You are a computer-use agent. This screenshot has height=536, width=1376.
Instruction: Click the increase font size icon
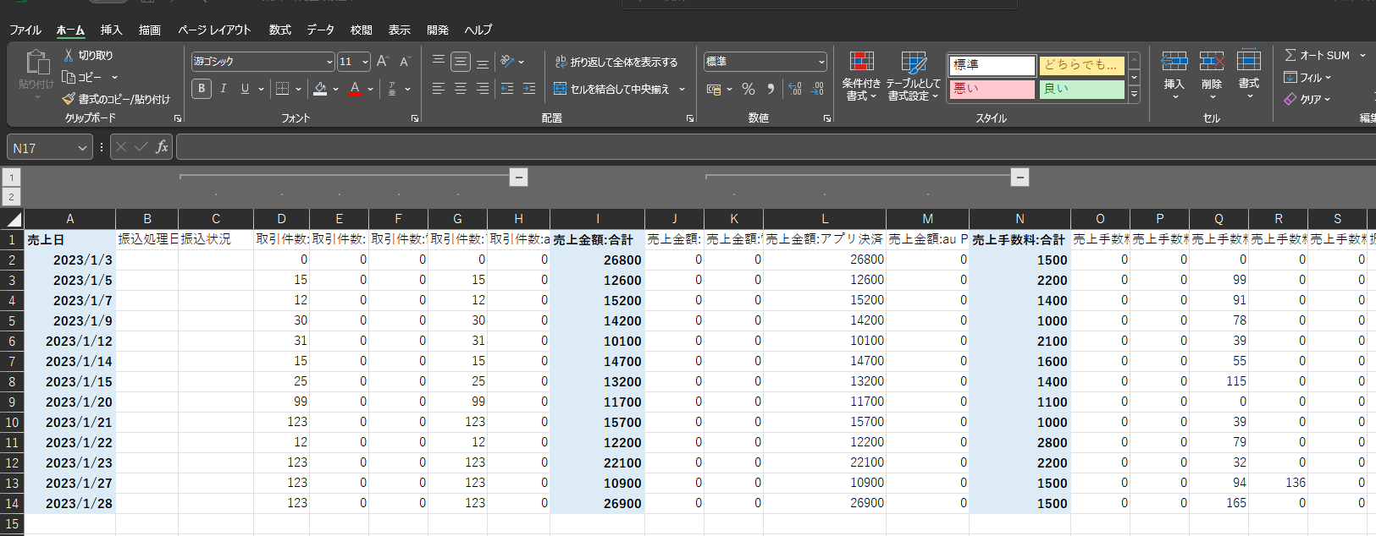pos(383,61)
